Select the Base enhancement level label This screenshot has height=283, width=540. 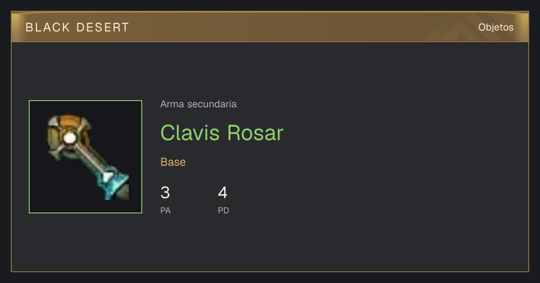[x=173, y=162]
